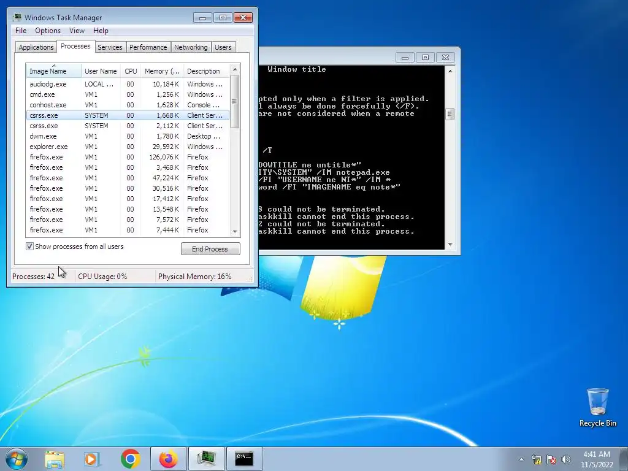Image resolution: width=628 pixels, height=471 pixels.
Task: Sort by Description column header
Action: [206, 71]
